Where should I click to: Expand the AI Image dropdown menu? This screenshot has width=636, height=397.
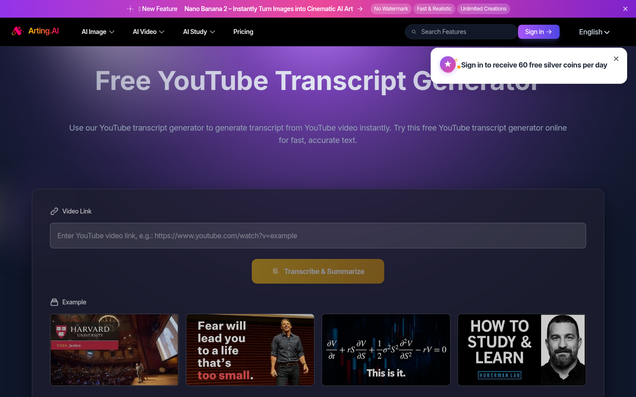[98, 32]
